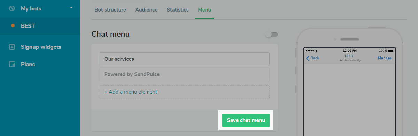
Task: Click the globe icon beside My bots
Action: coord(12,8)
